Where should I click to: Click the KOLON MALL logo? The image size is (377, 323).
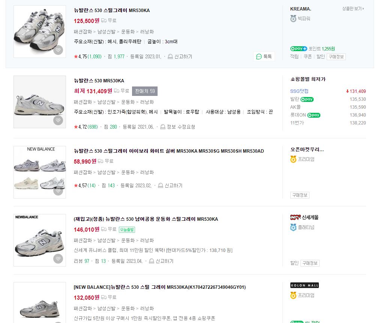[x=305, y=285]
